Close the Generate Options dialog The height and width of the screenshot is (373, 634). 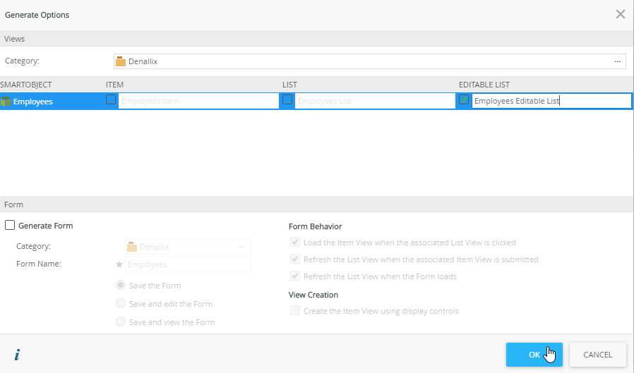click(x=620, y=14)
